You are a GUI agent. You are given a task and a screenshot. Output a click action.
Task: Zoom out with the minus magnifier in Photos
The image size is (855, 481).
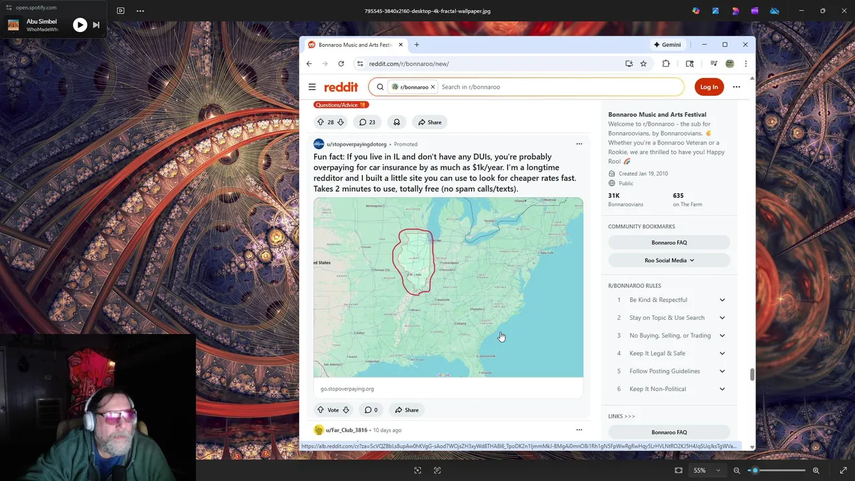point(737,470)
